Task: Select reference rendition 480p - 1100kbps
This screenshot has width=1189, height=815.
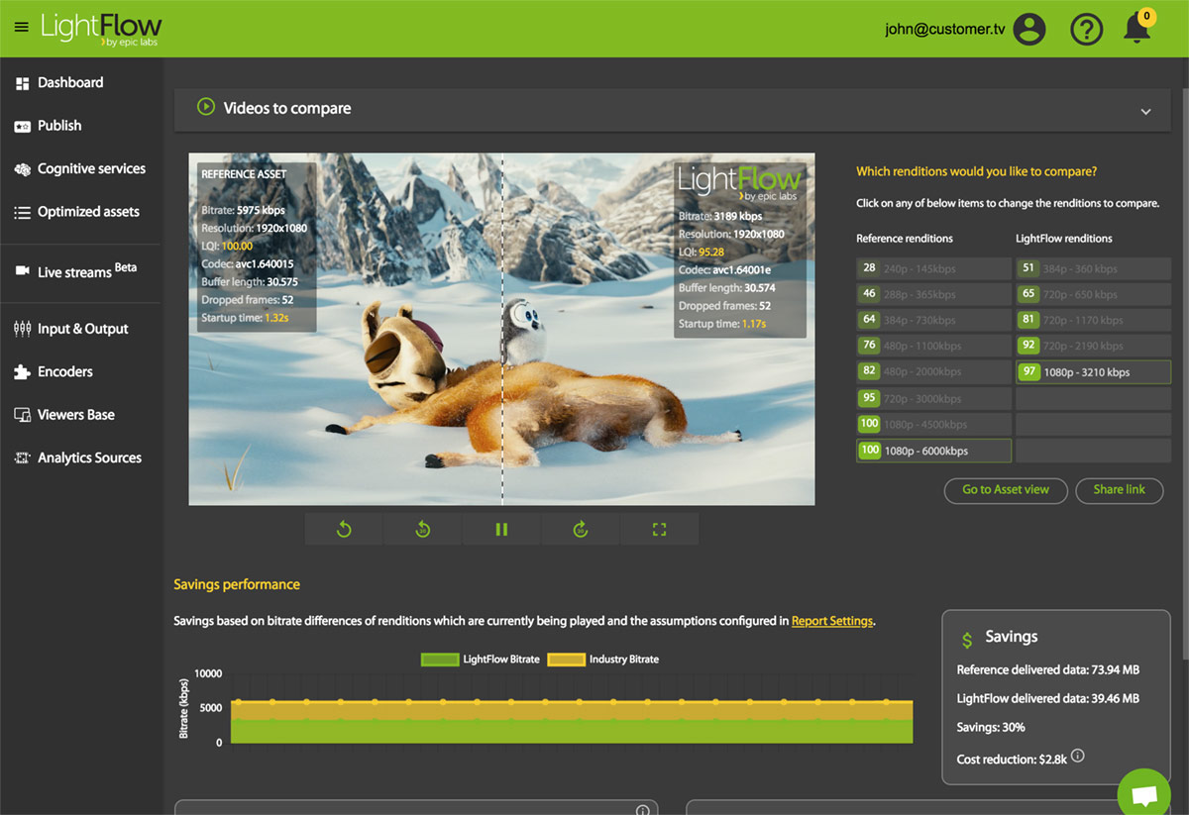Action: pos(933,346)
